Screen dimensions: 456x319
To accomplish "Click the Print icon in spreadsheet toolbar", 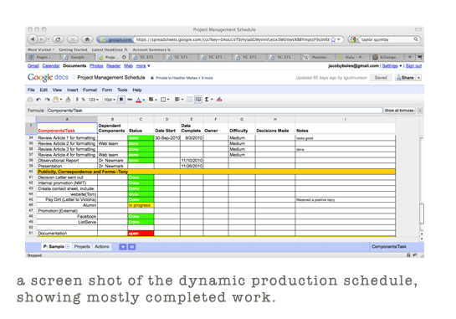I will click(30, 100).
